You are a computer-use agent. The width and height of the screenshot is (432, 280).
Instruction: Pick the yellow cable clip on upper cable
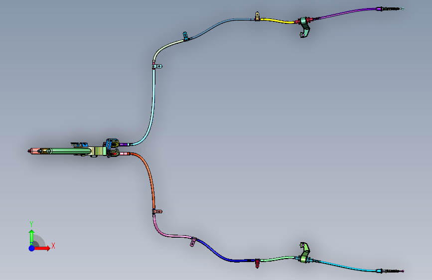pos(257,16)
